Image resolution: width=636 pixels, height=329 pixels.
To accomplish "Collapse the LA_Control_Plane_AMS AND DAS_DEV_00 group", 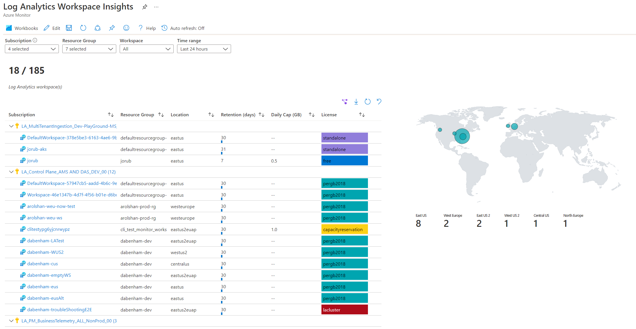I will coord(11,172).
